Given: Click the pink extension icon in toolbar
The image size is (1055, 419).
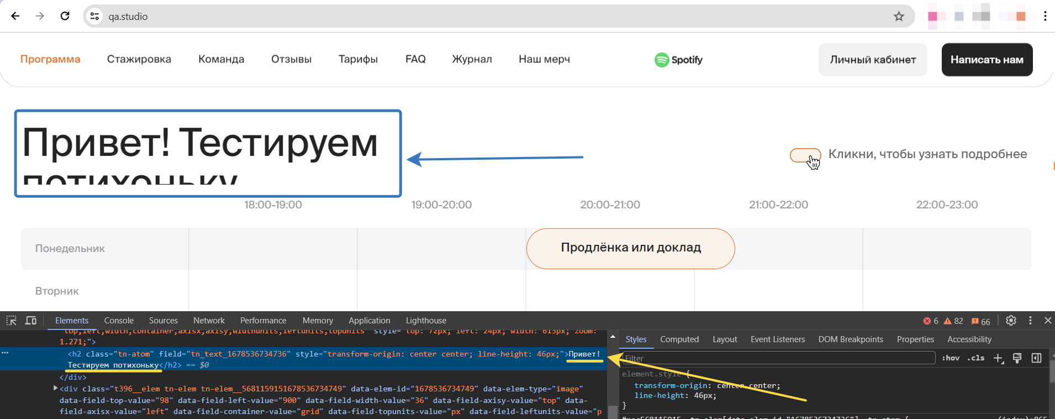Looking at the screenshot, I should point(933,17).
